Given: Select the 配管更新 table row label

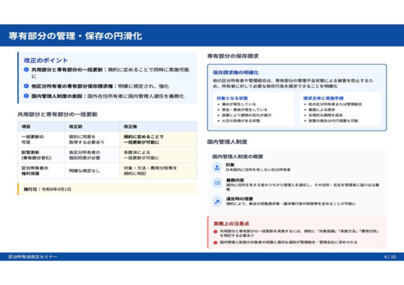Looking at the screenshot, I should 31,152.
